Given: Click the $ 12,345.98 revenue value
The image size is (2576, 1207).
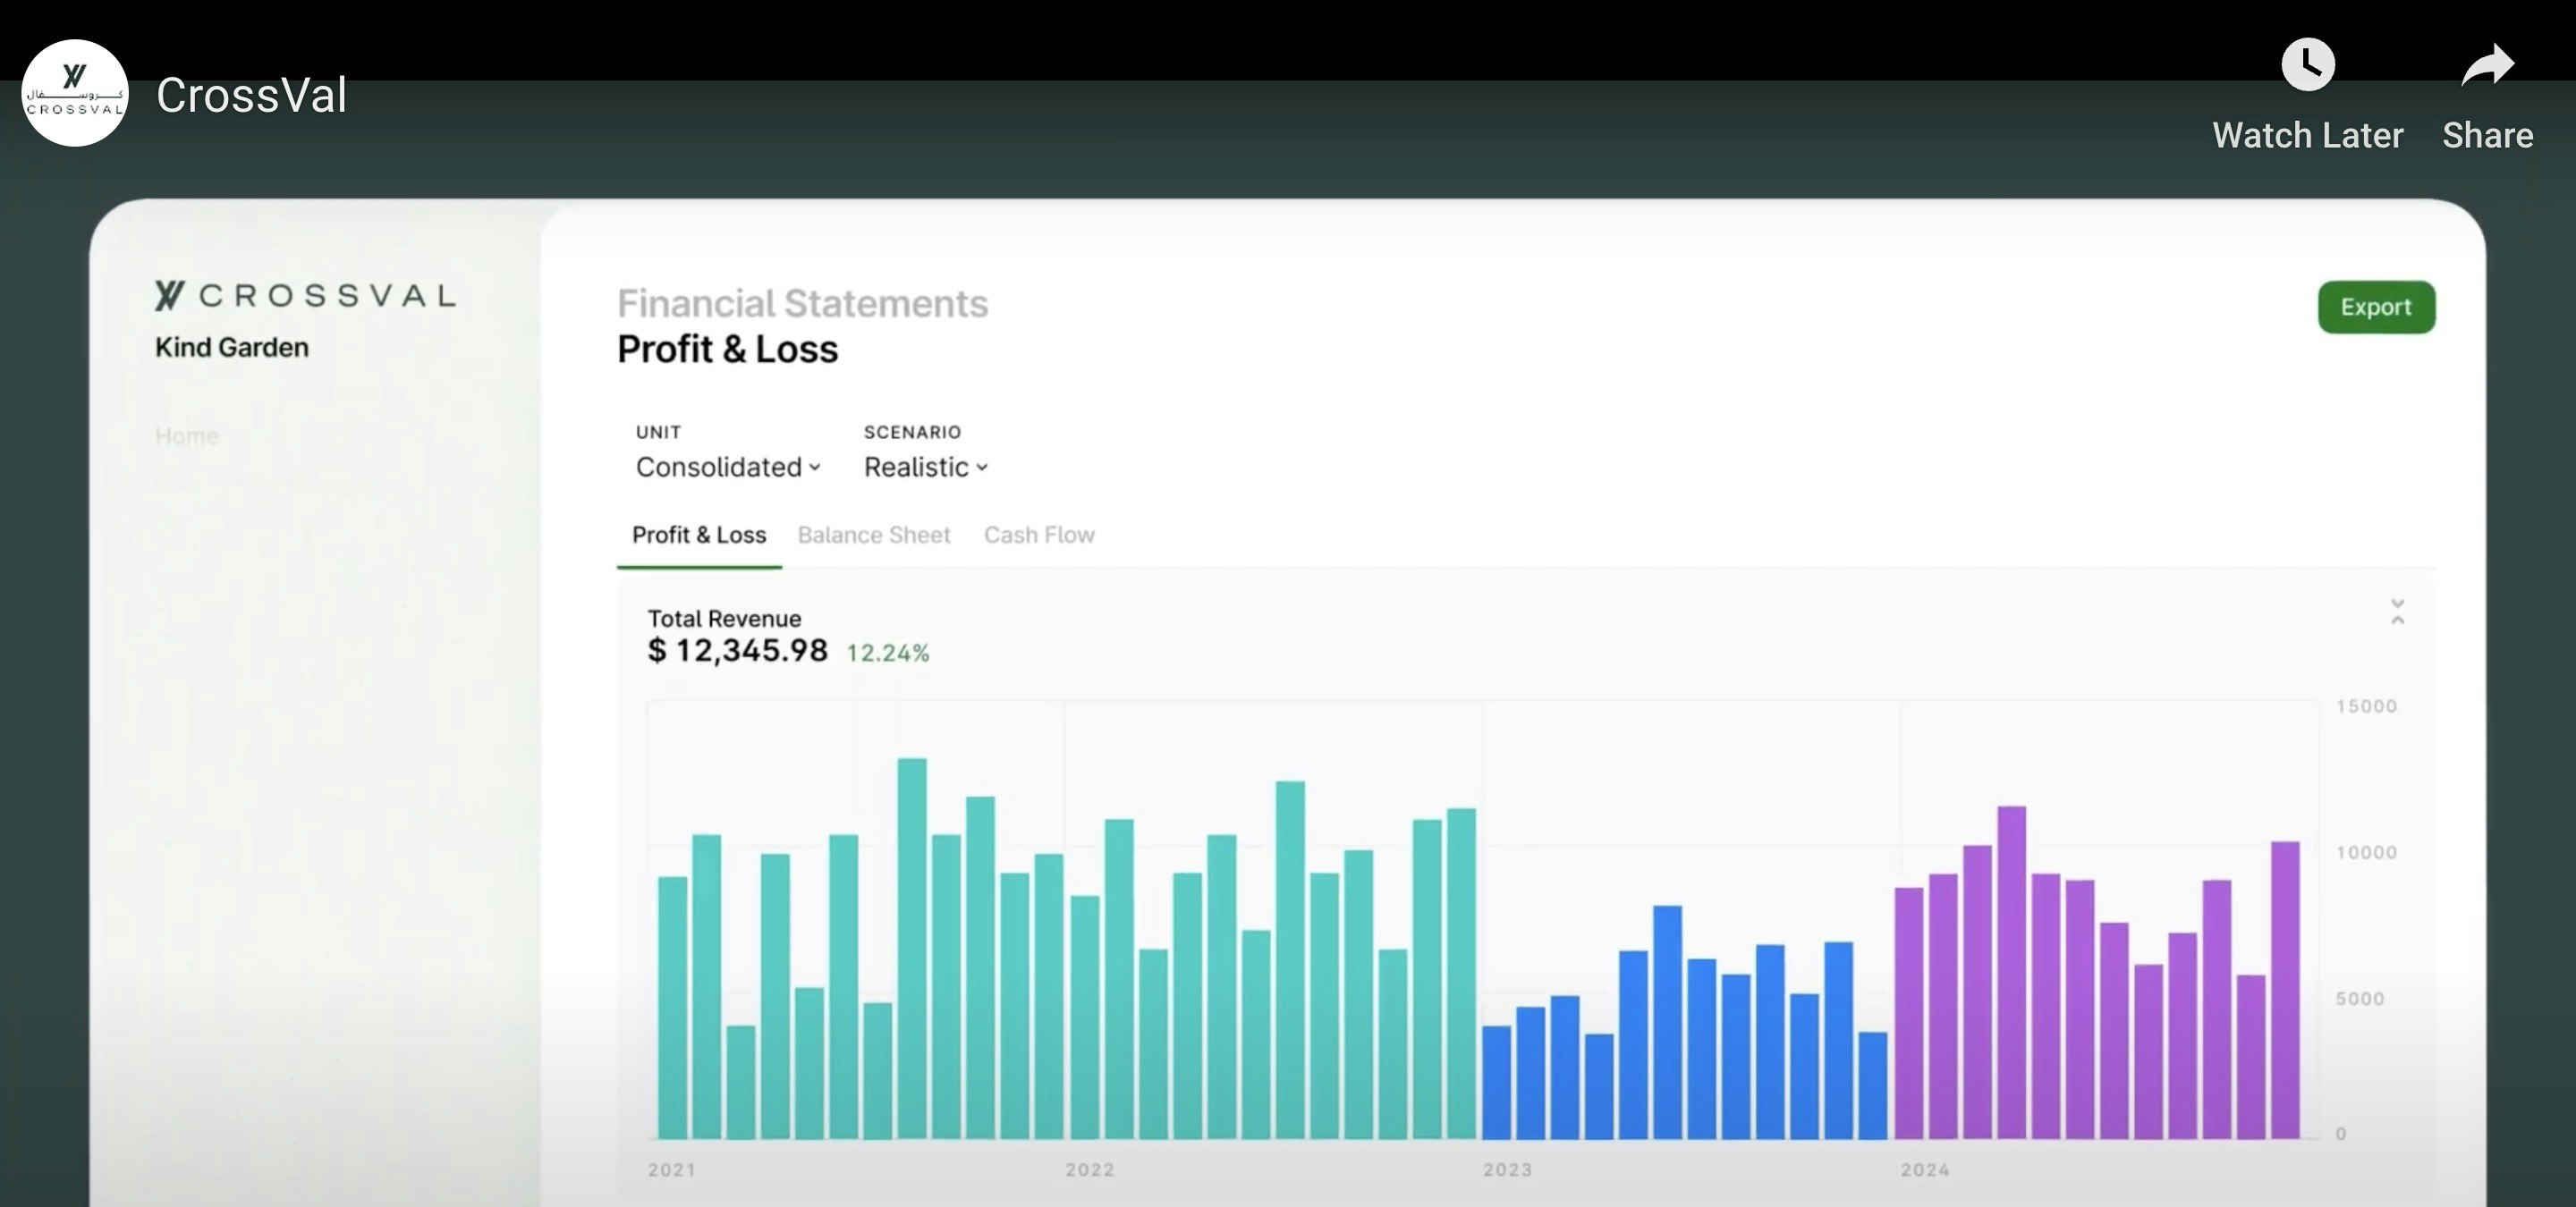Looking at the screenshot, I should [x=738, y=651].
